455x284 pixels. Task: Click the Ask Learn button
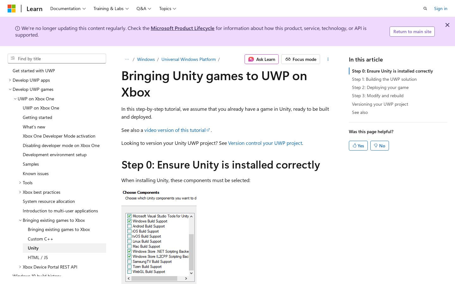pos(262,59)
